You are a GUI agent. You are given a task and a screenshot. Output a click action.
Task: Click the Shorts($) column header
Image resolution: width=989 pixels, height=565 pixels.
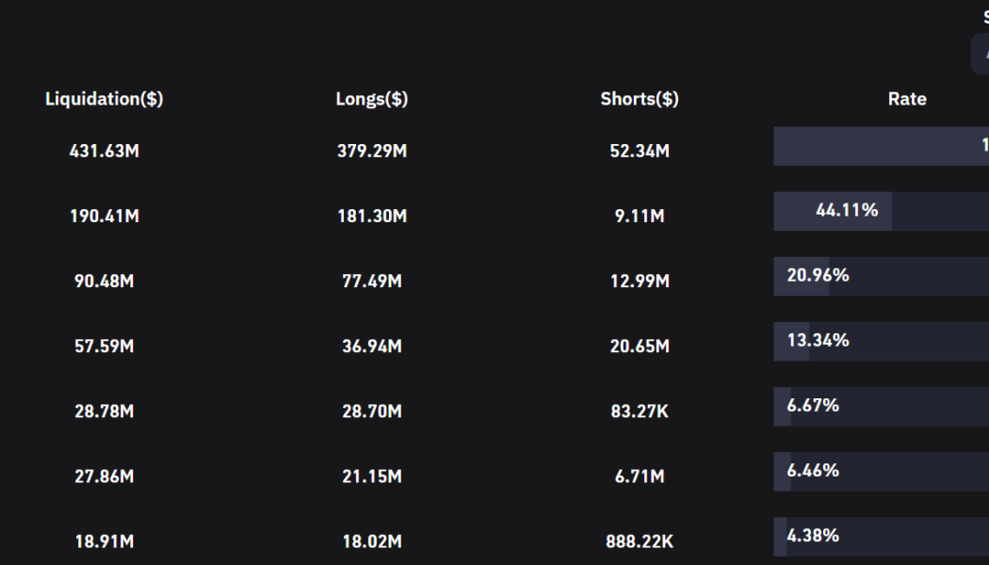(x=640, y=99)
